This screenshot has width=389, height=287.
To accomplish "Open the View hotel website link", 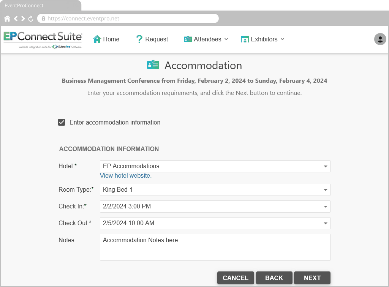I will [125, 175].
